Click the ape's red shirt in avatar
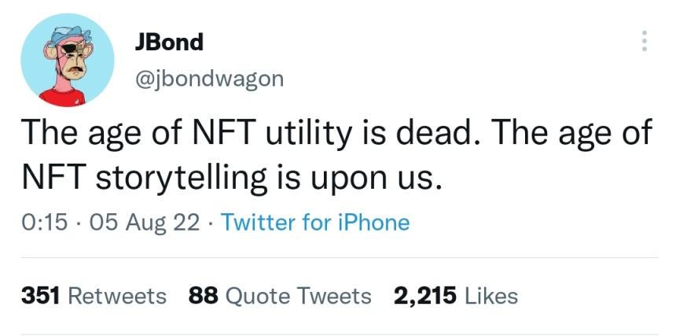The width and height of the screenshot is (676, 336). coord(63,98)
